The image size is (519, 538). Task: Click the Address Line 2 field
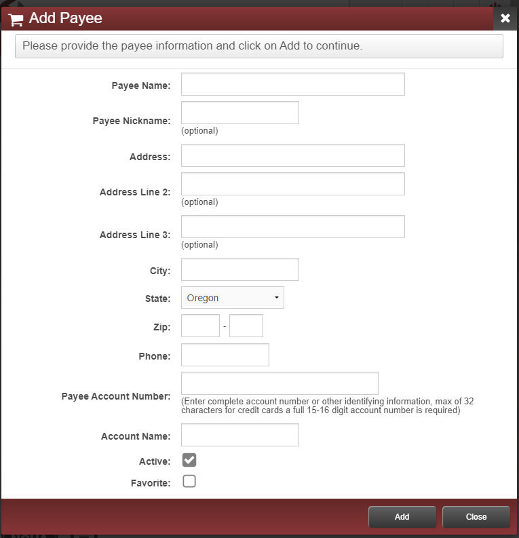click(x=292, y=184)
